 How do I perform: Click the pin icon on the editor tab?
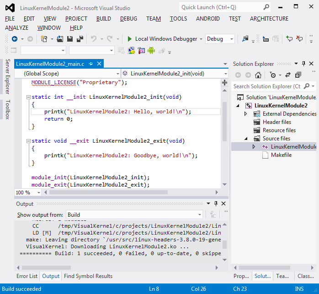click(x=91, y=64)
